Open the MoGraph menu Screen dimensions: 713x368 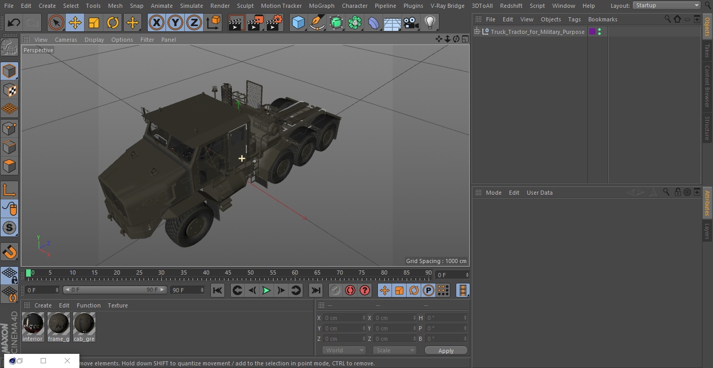[322, 6]
